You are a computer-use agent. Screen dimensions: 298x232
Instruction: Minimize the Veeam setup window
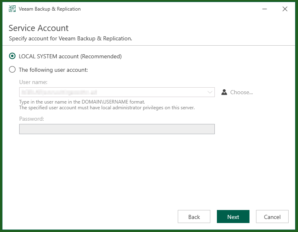tap(265, 9)
